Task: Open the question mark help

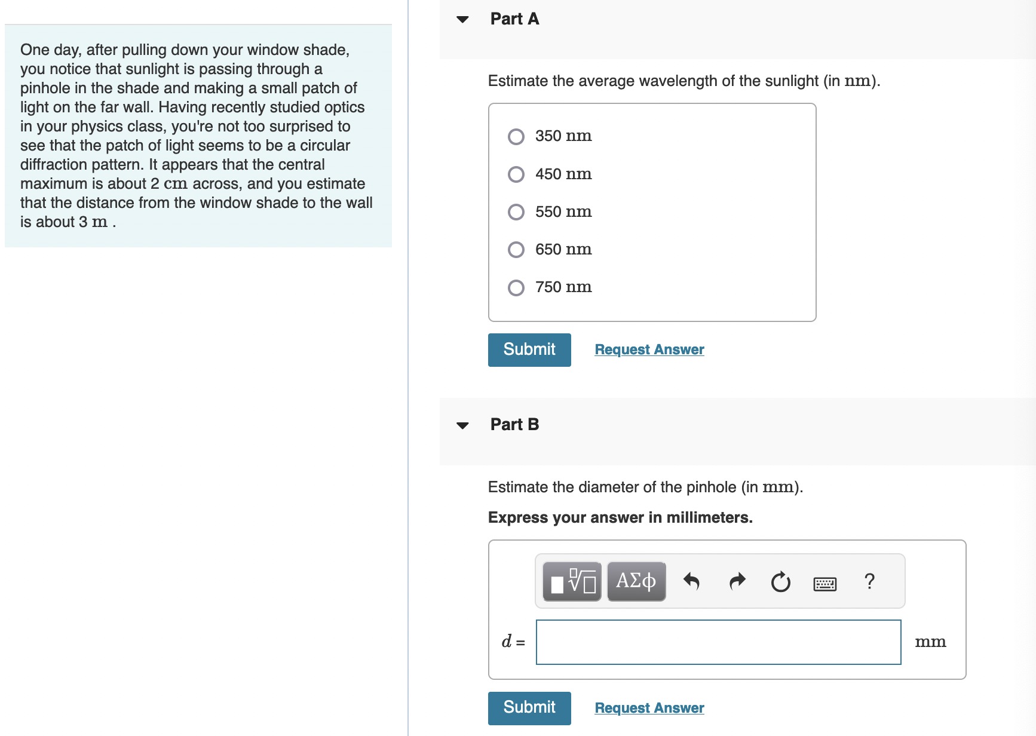Action: pos(869,581)
